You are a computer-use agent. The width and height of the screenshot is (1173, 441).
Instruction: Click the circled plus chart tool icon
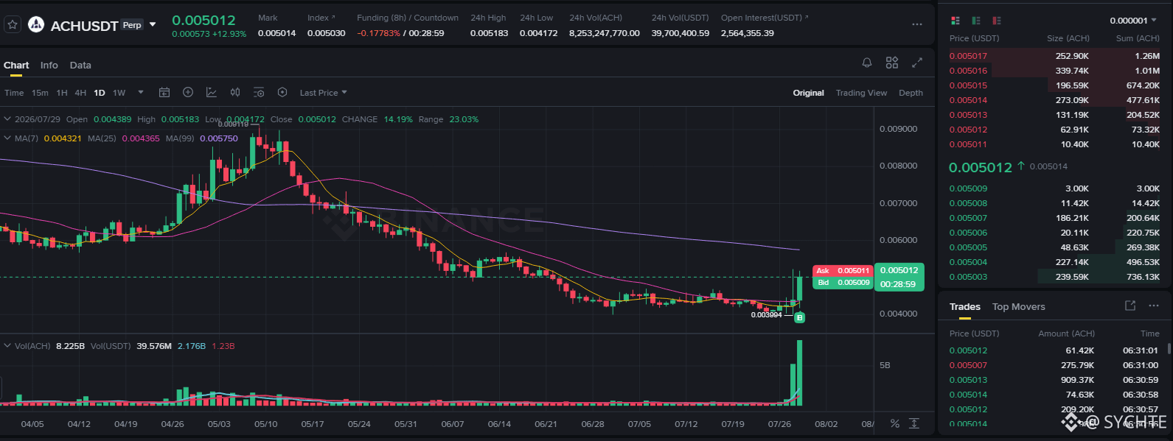(x=188, y=93)
